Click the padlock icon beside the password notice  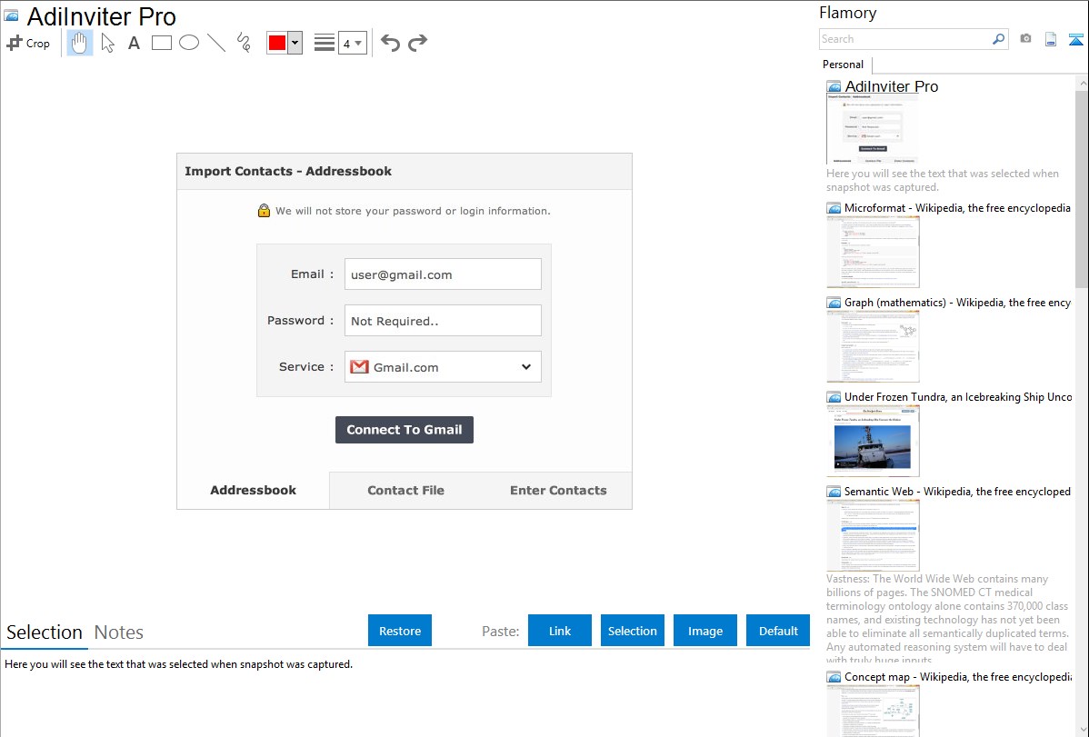coord(264,211)
